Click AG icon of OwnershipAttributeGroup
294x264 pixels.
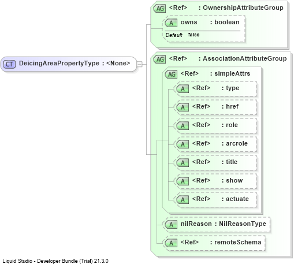pyautogui.click(x=159, y=9)
